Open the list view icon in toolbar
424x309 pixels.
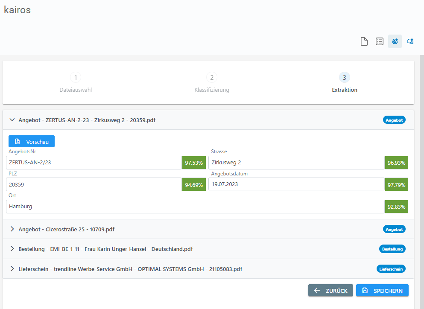coord(379,41)
